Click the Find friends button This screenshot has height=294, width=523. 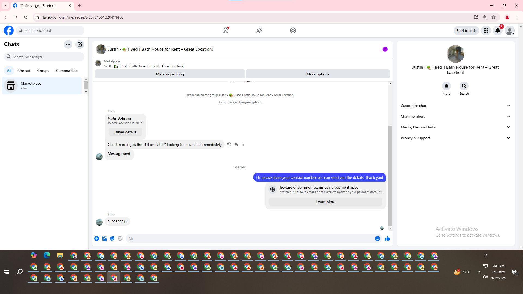click(x=466, y=31)
